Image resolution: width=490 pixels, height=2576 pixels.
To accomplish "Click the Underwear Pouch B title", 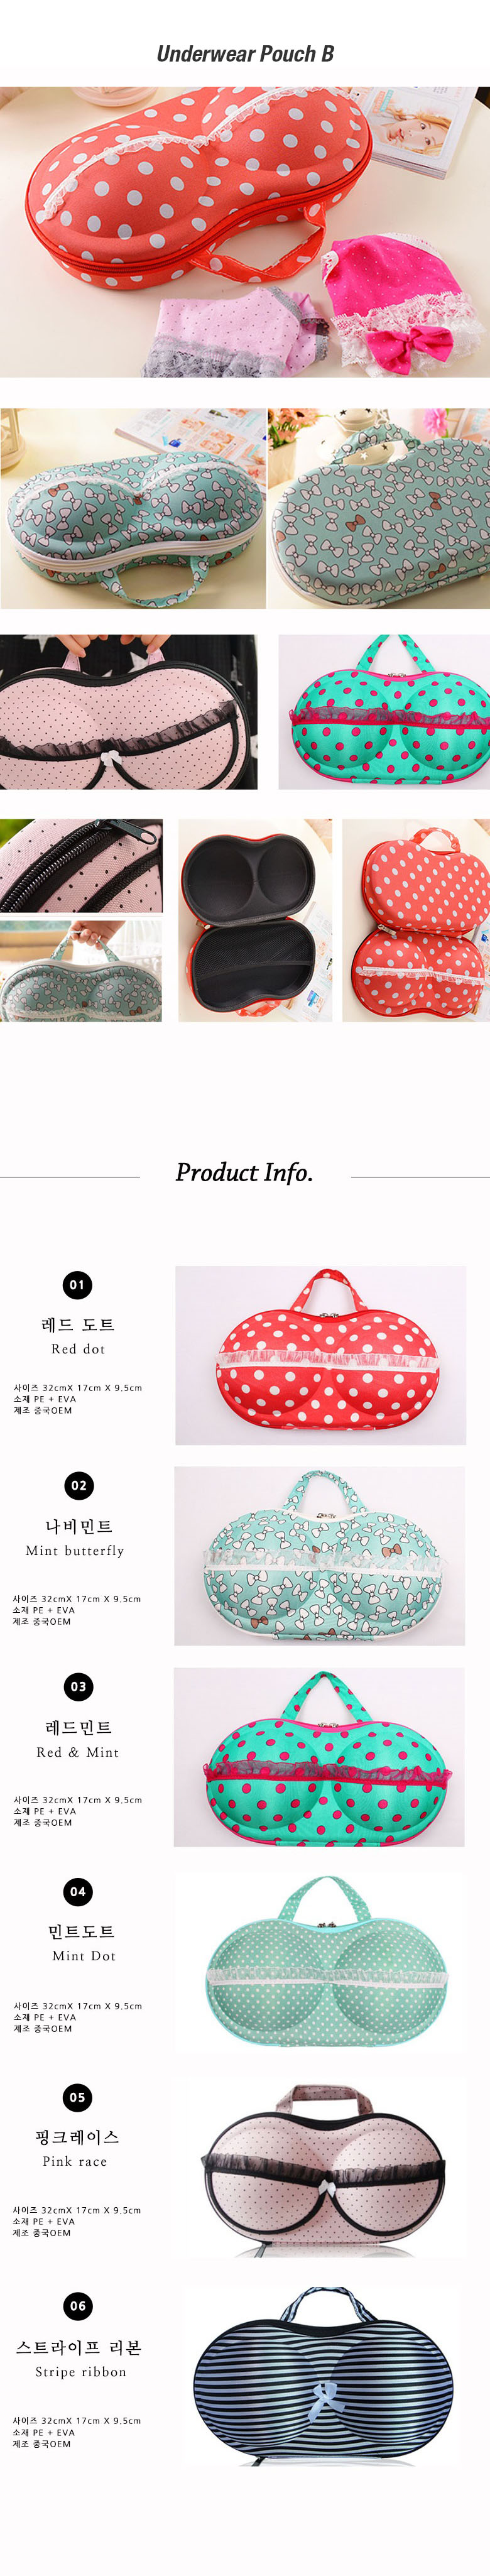I will 245,54.
